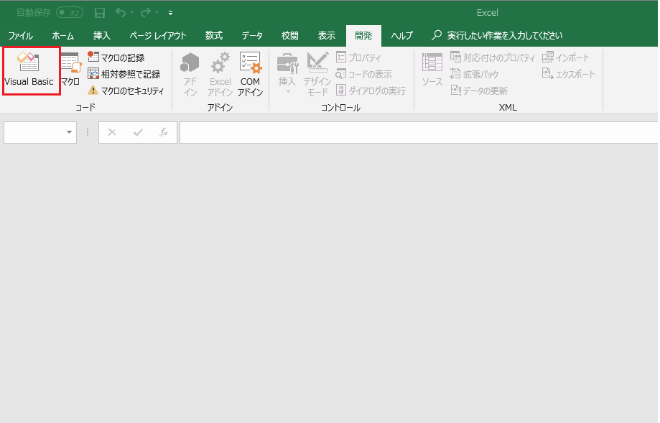
Task: Enable 相対参照で記録 (relative references)
Action: click(122, 73)
